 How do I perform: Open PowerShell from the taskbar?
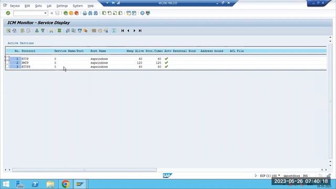(x=35, y=184)
